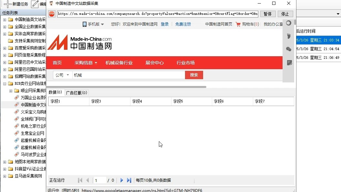Click rule icon beside 生意宝企业网
The height and width of the screenshot is (192, 341).
pos(16,133)
